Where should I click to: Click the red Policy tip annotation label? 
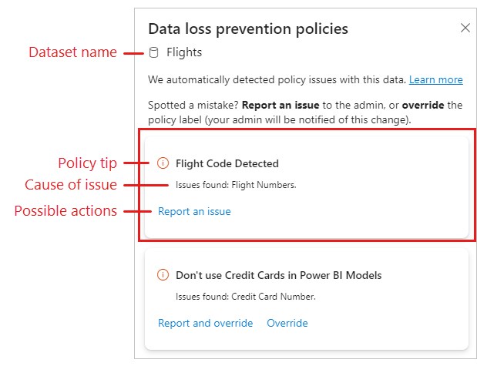coord(87,163)
